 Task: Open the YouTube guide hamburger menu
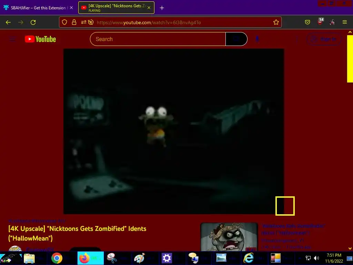[12, 39]
